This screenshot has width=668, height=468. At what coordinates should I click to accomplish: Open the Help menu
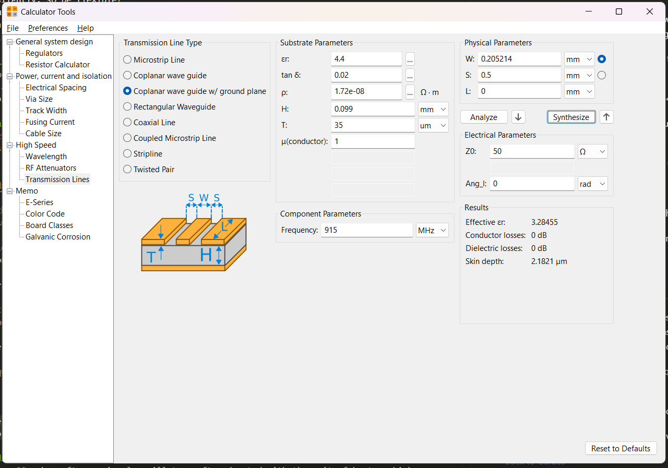(85, 28)
